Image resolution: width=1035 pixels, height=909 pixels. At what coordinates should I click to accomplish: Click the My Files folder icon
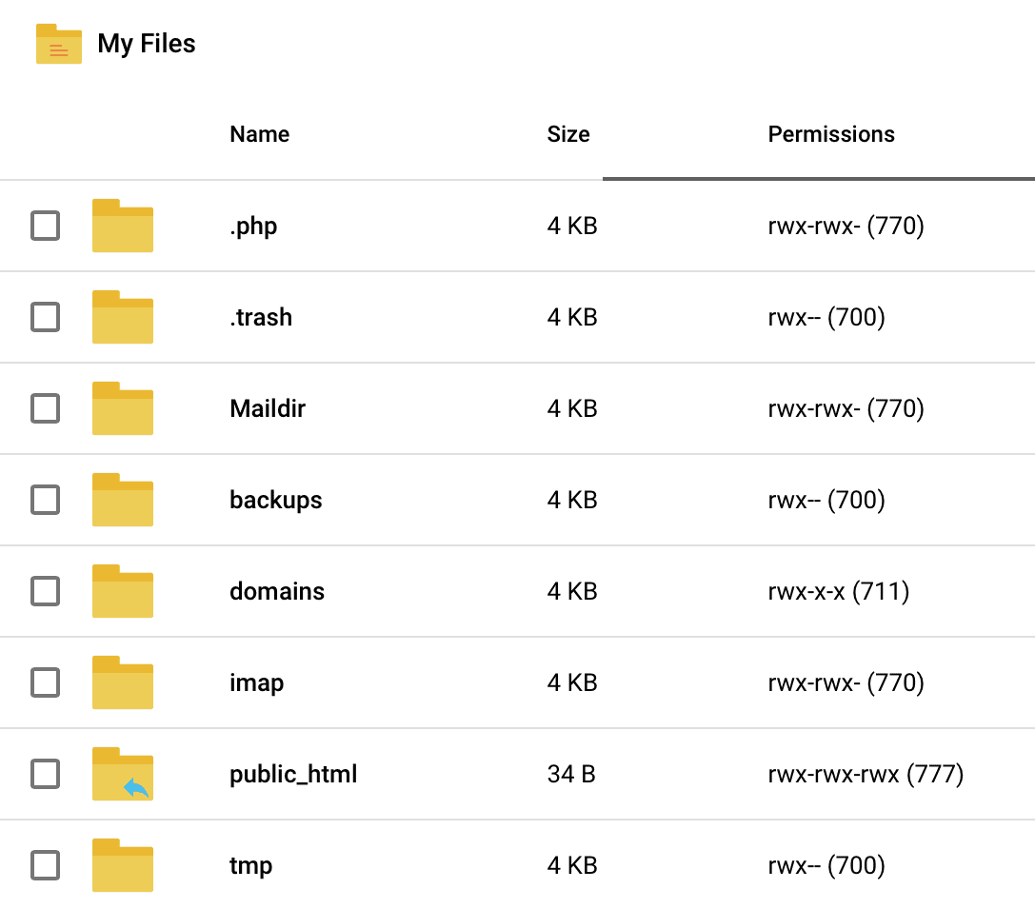point(59,44)
